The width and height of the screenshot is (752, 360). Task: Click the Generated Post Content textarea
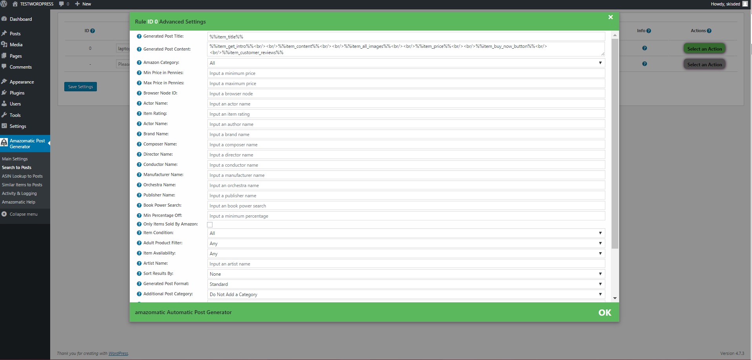tap(406, 49)
